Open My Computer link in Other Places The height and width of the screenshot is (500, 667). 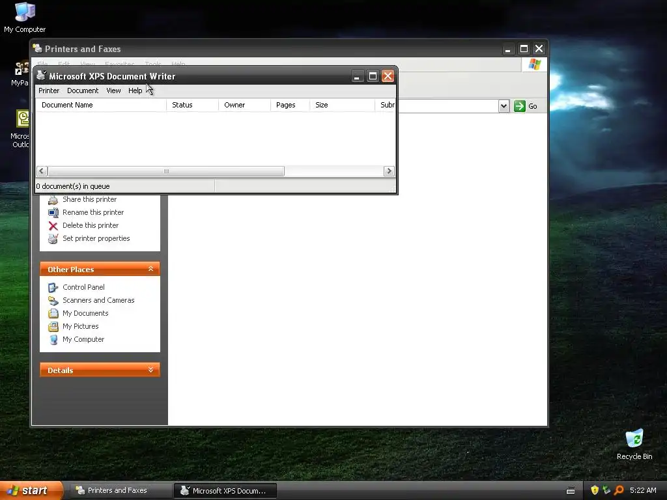tap(83, 339)
